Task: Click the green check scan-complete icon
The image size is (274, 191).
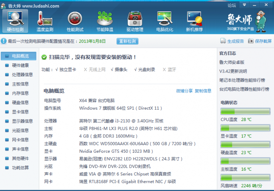Action: (x=44, y=57)
